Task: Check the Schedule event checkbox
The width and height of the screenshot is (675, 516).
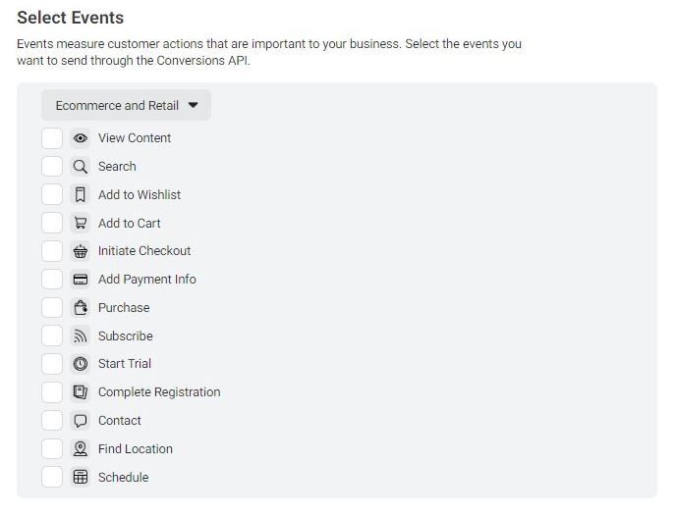Action: coord(52,478)
